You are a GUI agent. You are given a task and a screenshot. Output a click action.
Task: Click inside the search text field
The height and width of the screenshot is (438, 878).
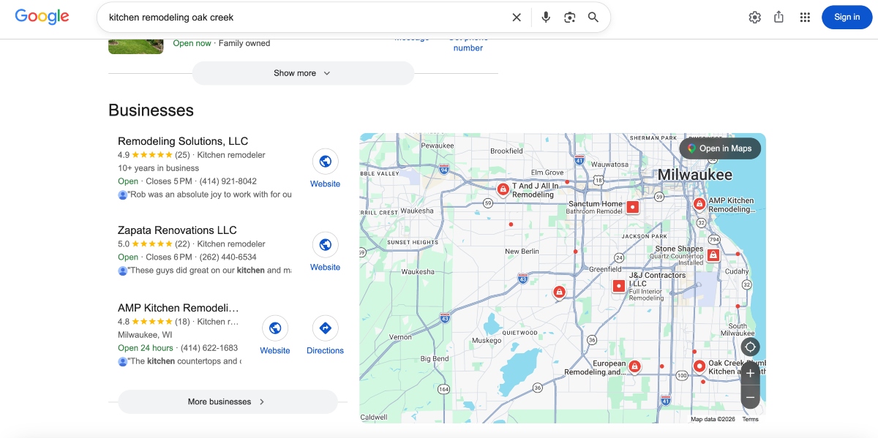tap(304, 17)
